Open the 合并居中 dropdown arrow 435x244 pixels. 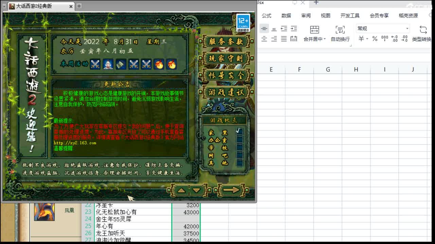pyautogui.click(x=325, y=39)
